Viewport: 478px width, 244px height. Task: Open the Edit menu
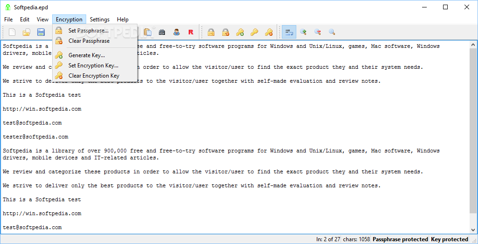click(25, 20)
